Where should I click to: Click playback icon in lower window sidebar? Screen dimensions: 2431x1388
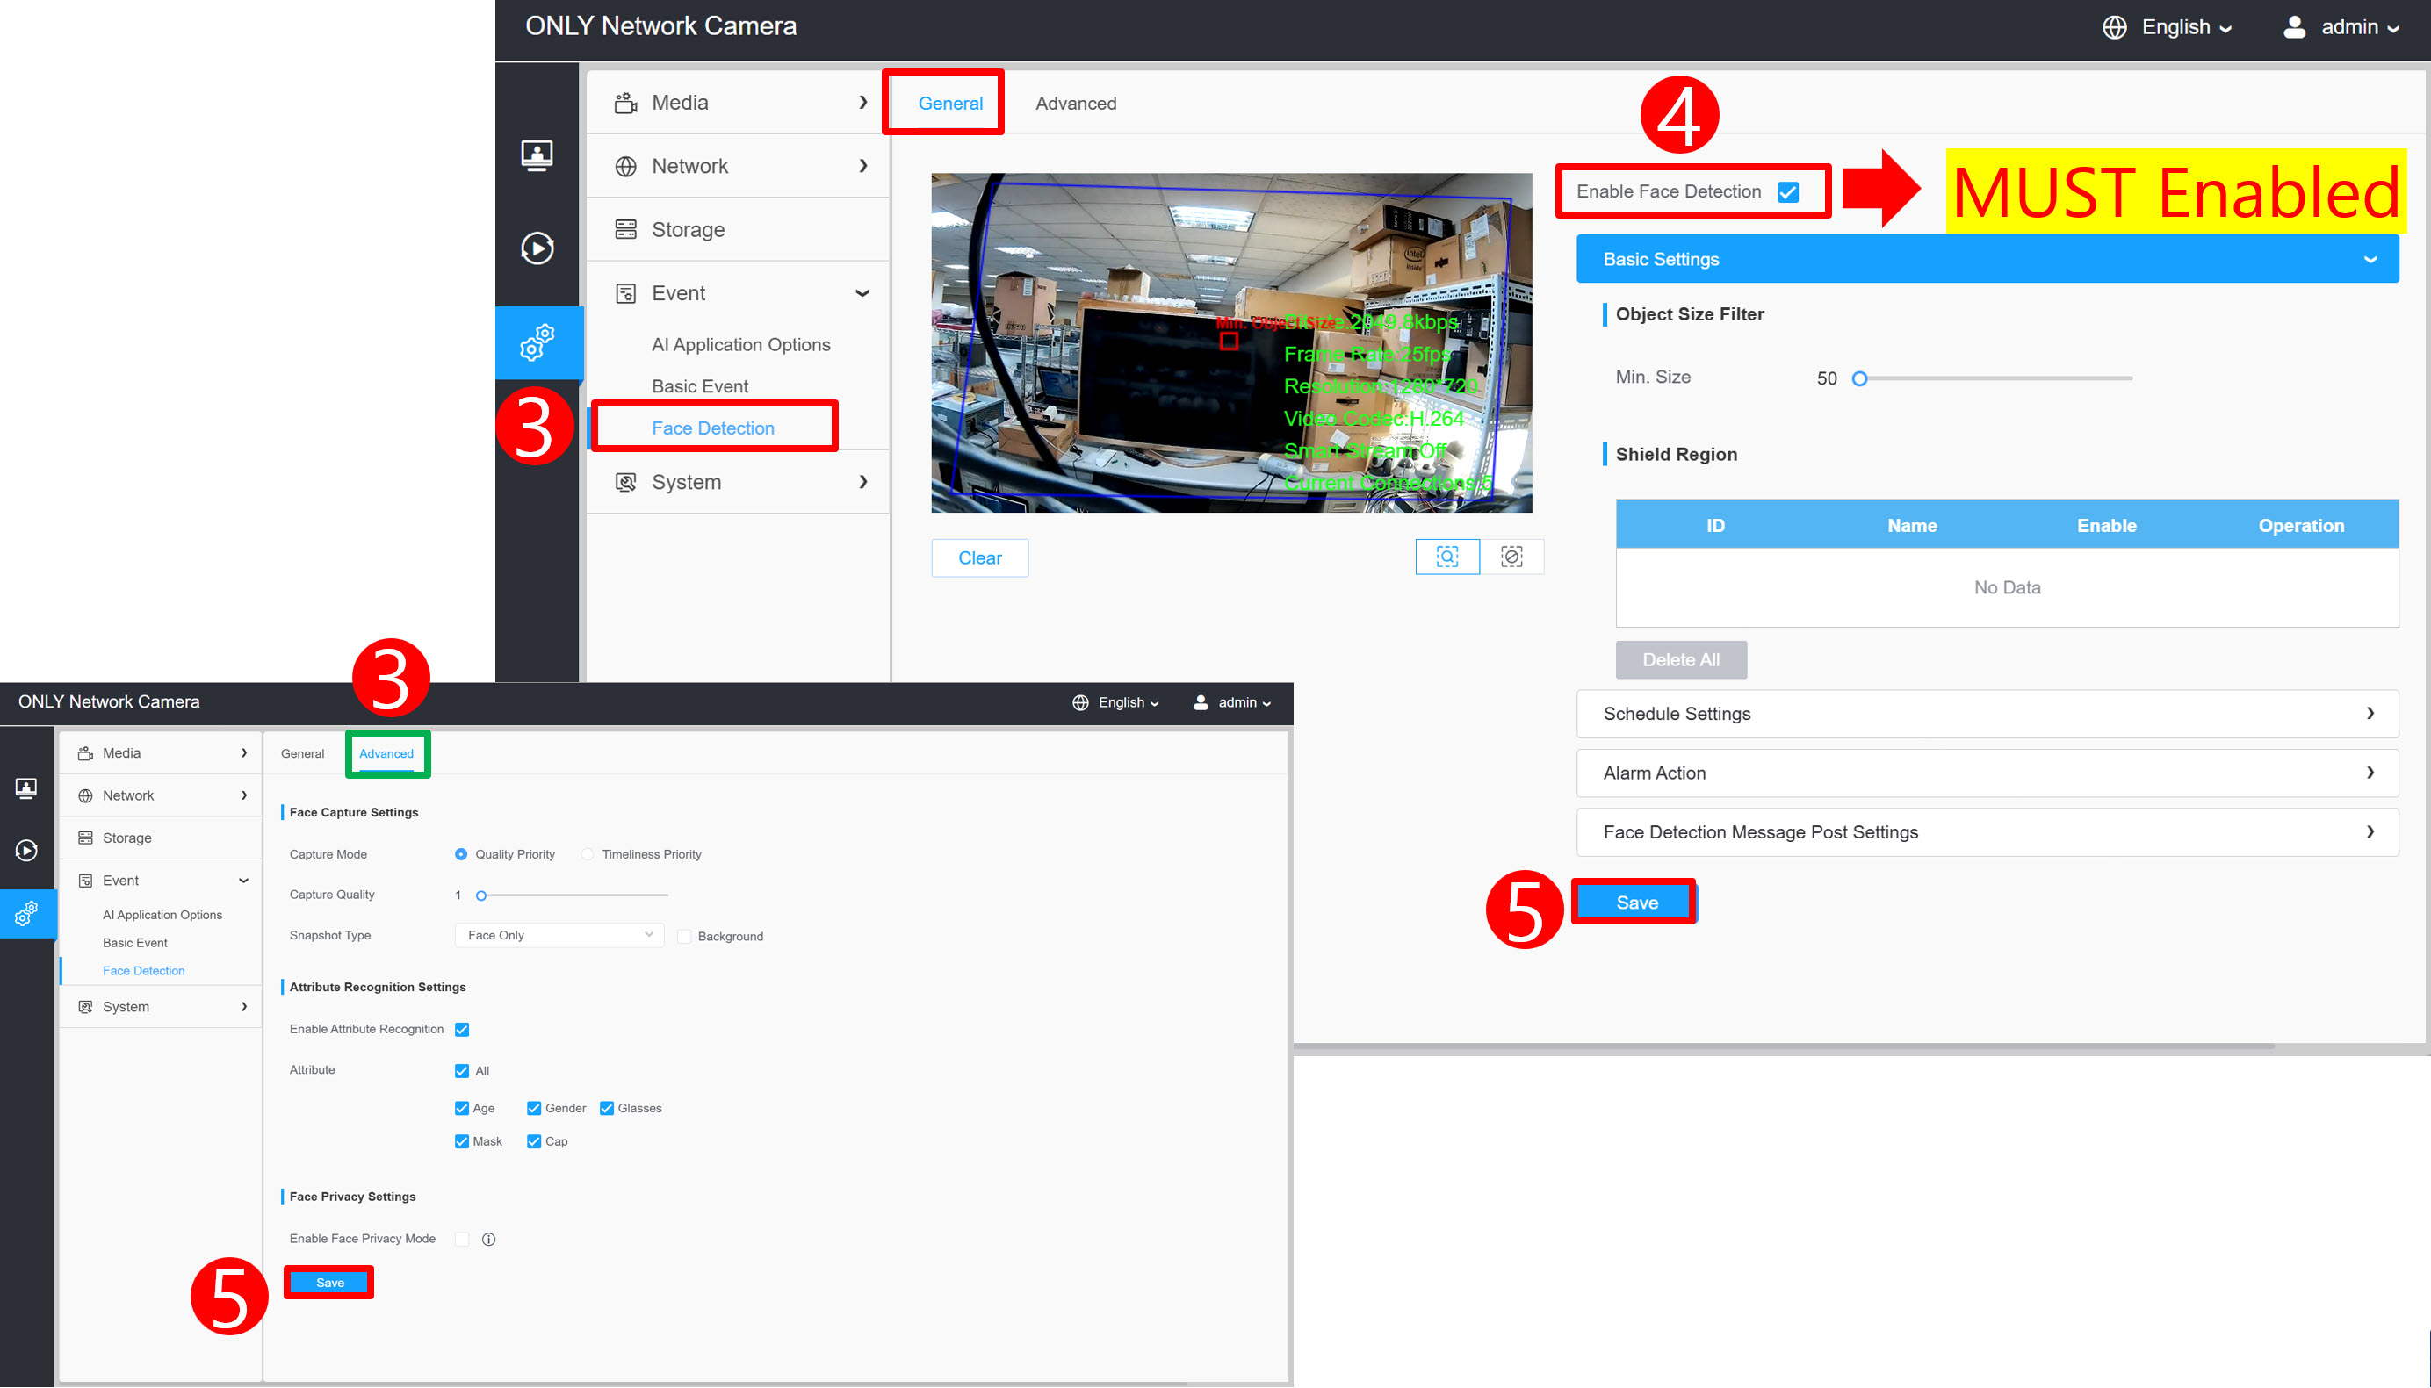click(x=25, y=851)
